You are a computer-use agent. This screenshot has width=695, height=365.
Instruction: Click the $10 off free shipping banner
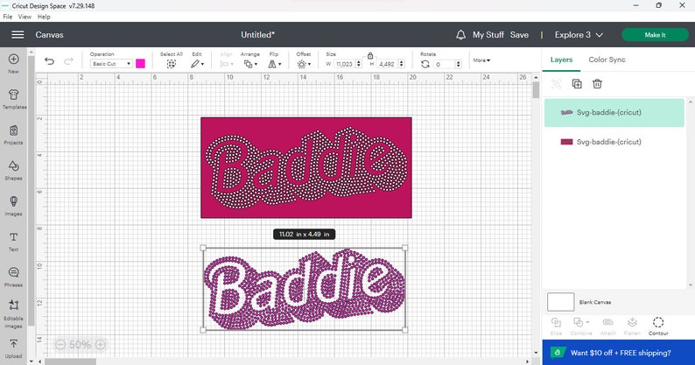pyautogui.click(x=618, y=353)
